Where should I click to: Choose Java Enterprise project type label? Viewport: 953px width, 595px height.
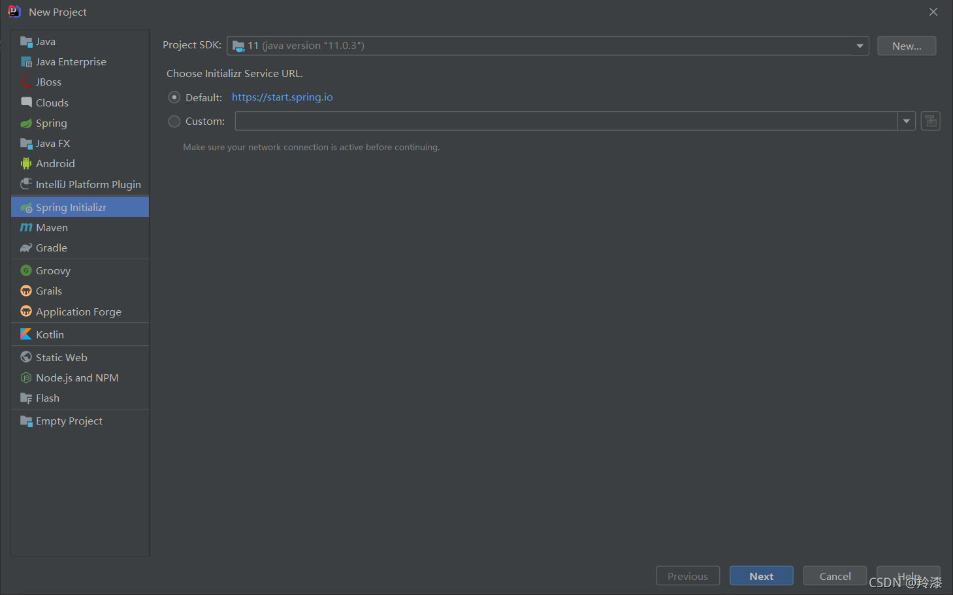(71, 62)
